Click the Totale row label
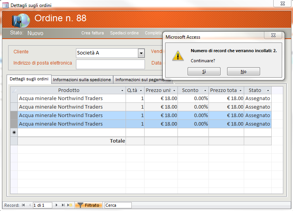 [117, 141]
